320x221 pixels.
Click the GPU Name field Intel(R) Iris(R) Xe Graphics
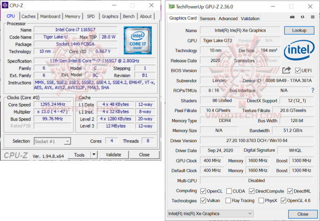tap(240, 30)
